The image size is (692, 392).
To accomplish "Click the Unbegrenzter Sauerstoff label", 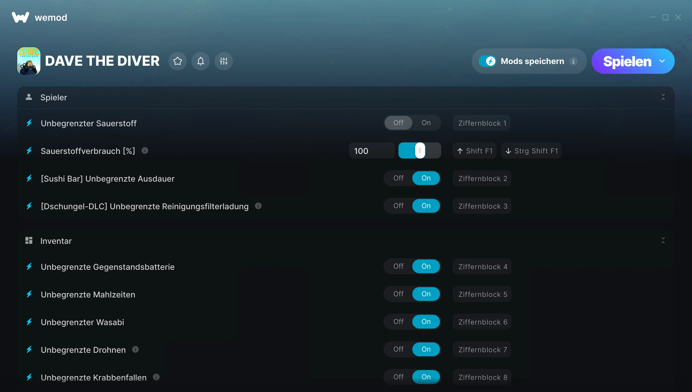I will [89, 123].
